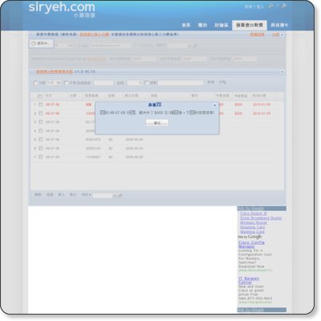
Task: Open the Wireless Router ad link
Action: tap(254, 222)
